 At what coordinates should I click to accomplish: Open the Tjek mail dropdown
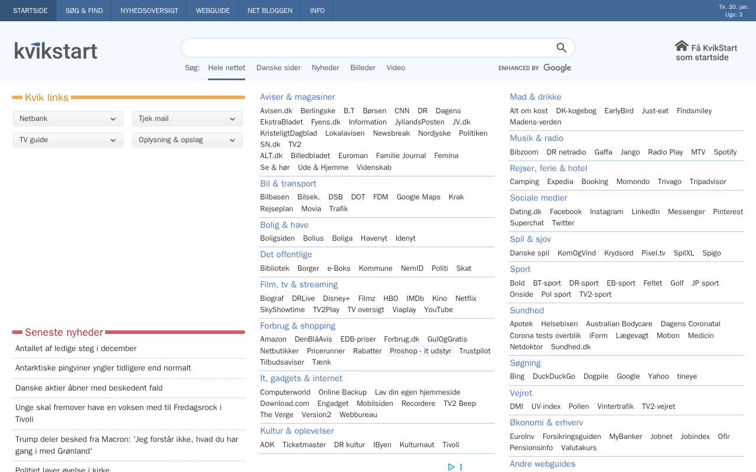(187, 119)
